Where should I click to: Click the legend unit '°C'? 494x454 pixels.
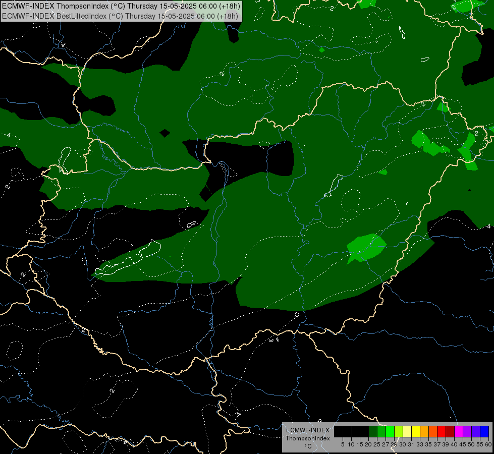[x=308, y=446]
